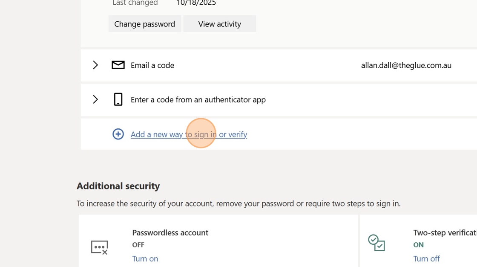Click the ON status under Two-step verification
Screen dimensions: 477x267
click(418, 245)
